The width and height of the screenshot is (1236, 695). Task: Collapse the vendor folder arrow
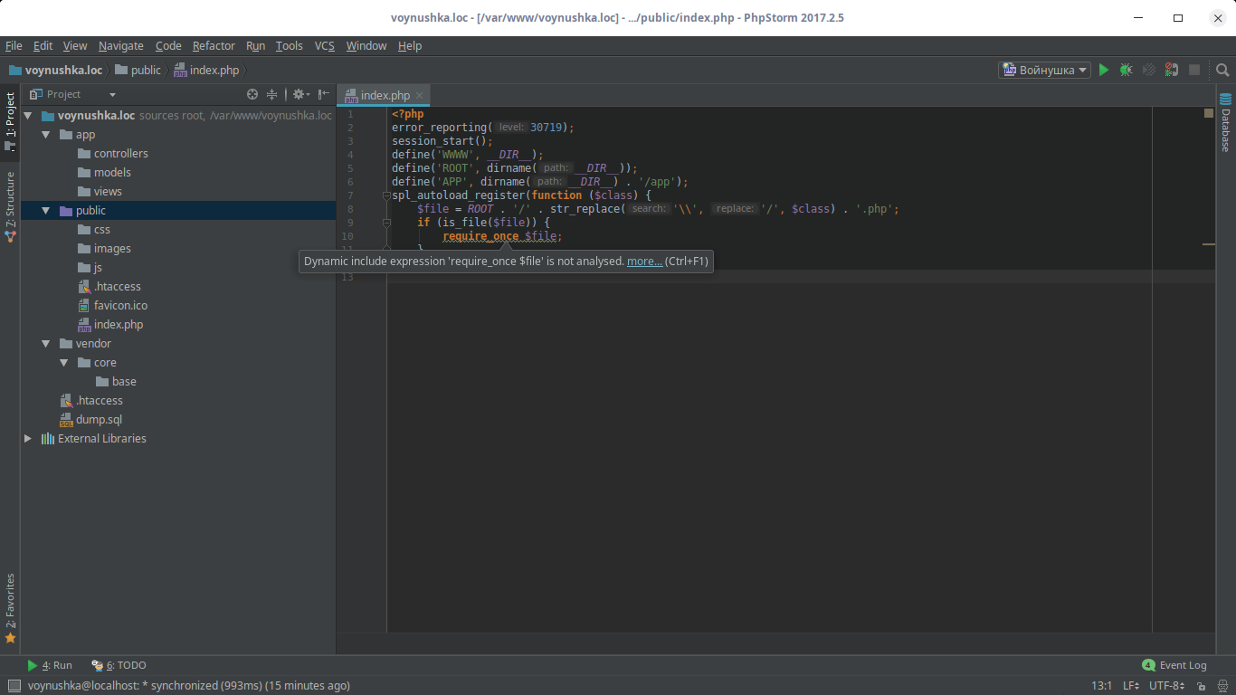(x=46, y=343)
